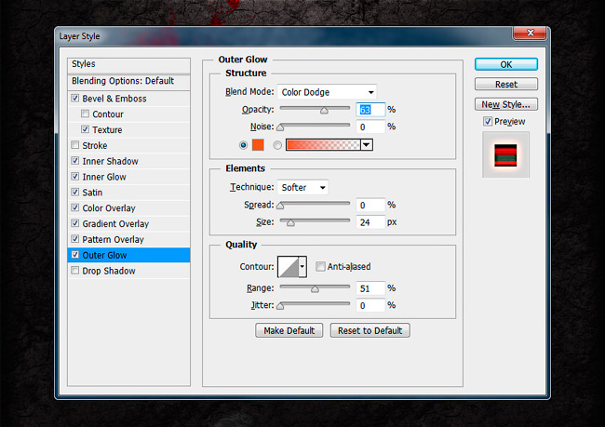
Task: Enable the Drop Shadow checkbox
Action: [75, 271]
